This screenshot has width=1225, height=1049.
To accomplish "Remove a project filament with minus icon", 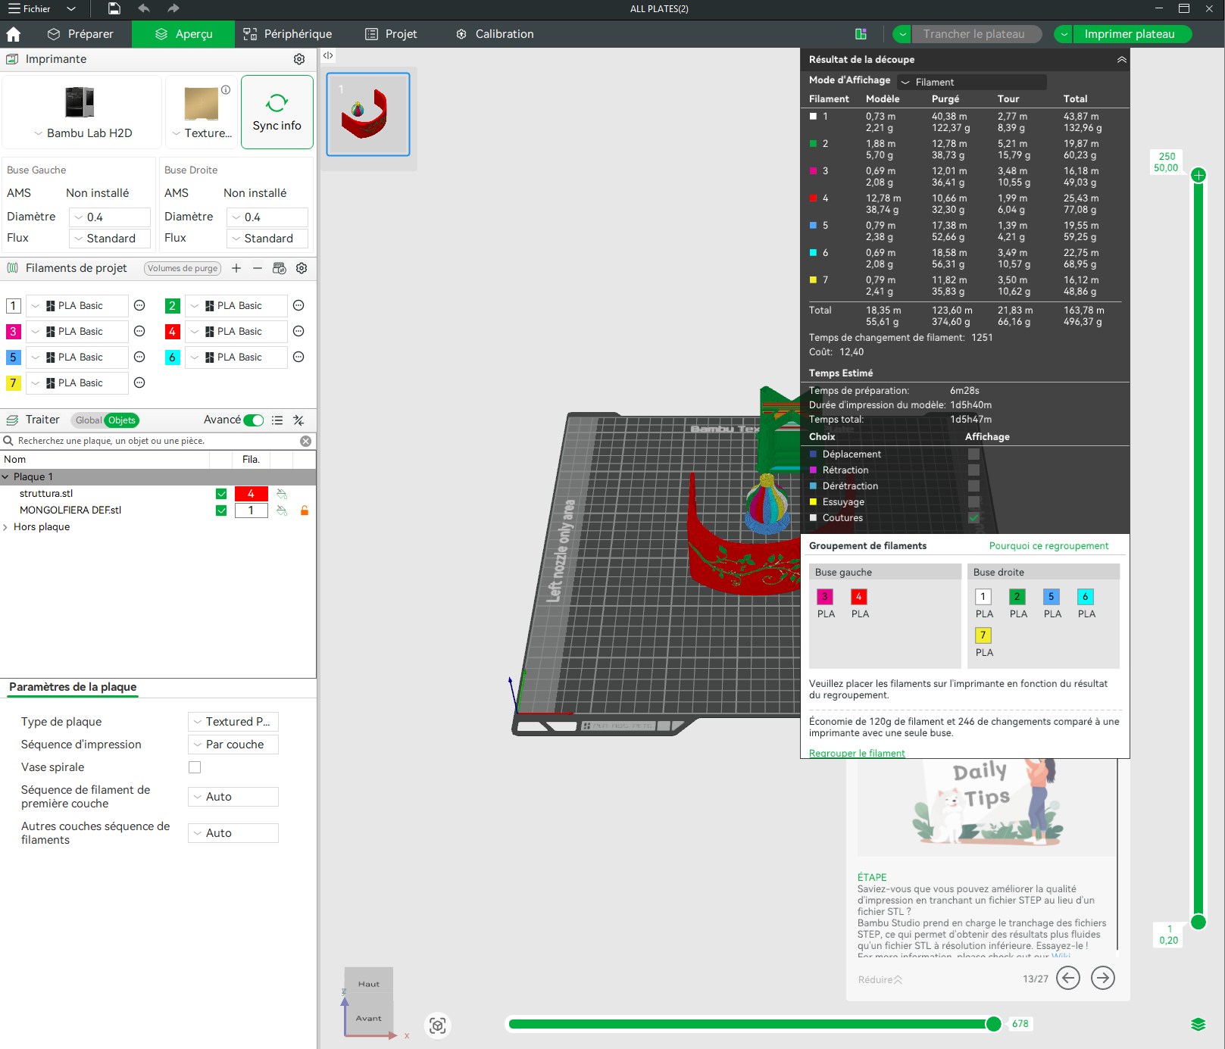I will 258,268.
